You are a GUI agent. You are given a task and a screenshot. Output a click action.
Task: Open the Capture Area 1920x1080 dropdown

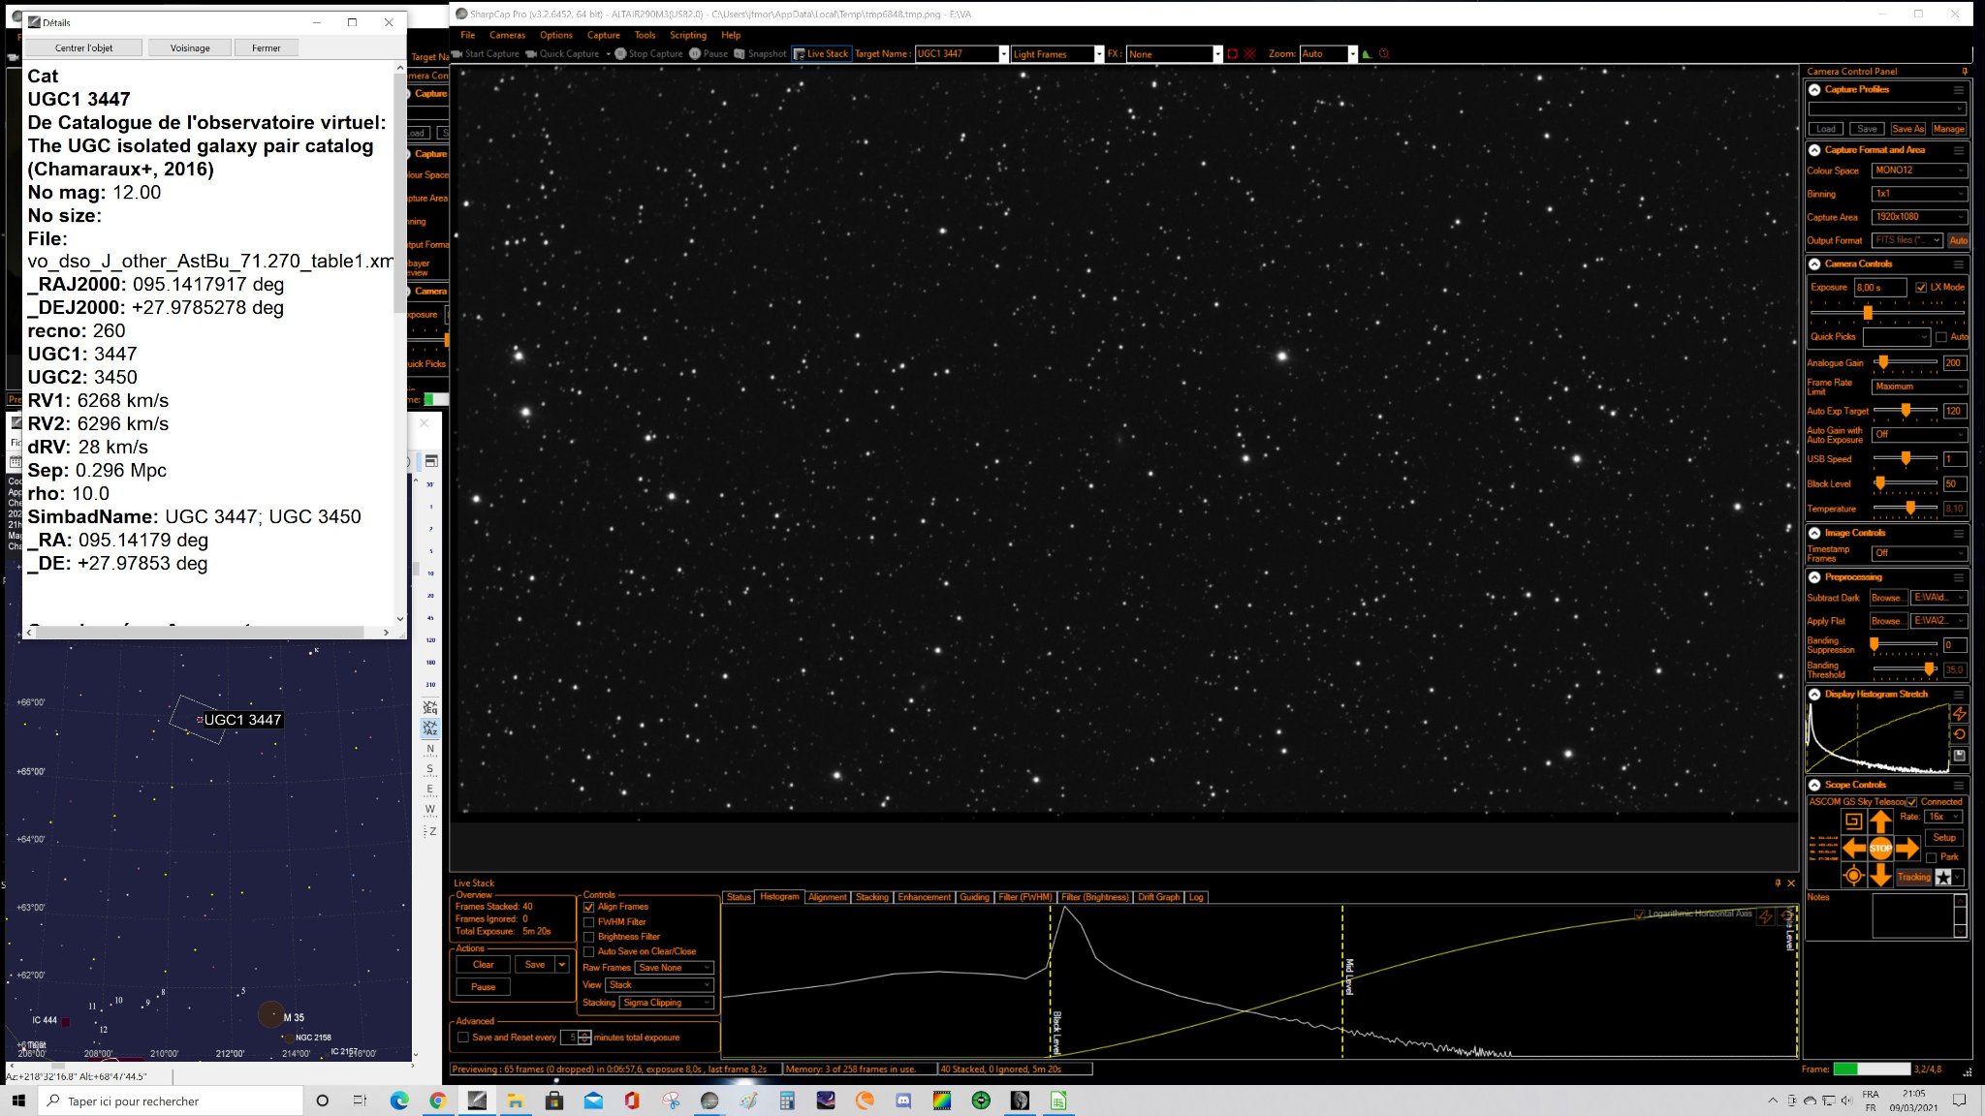click(x=1919, y=217)
